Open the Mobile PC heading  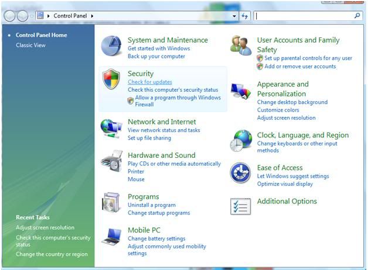coord(144,230)
